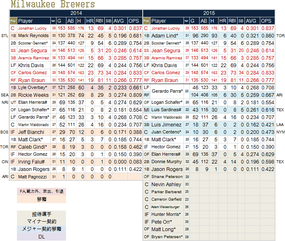Select the pink FA legend swatch
This screenshot has width=285, height=241.
(41, 192)
